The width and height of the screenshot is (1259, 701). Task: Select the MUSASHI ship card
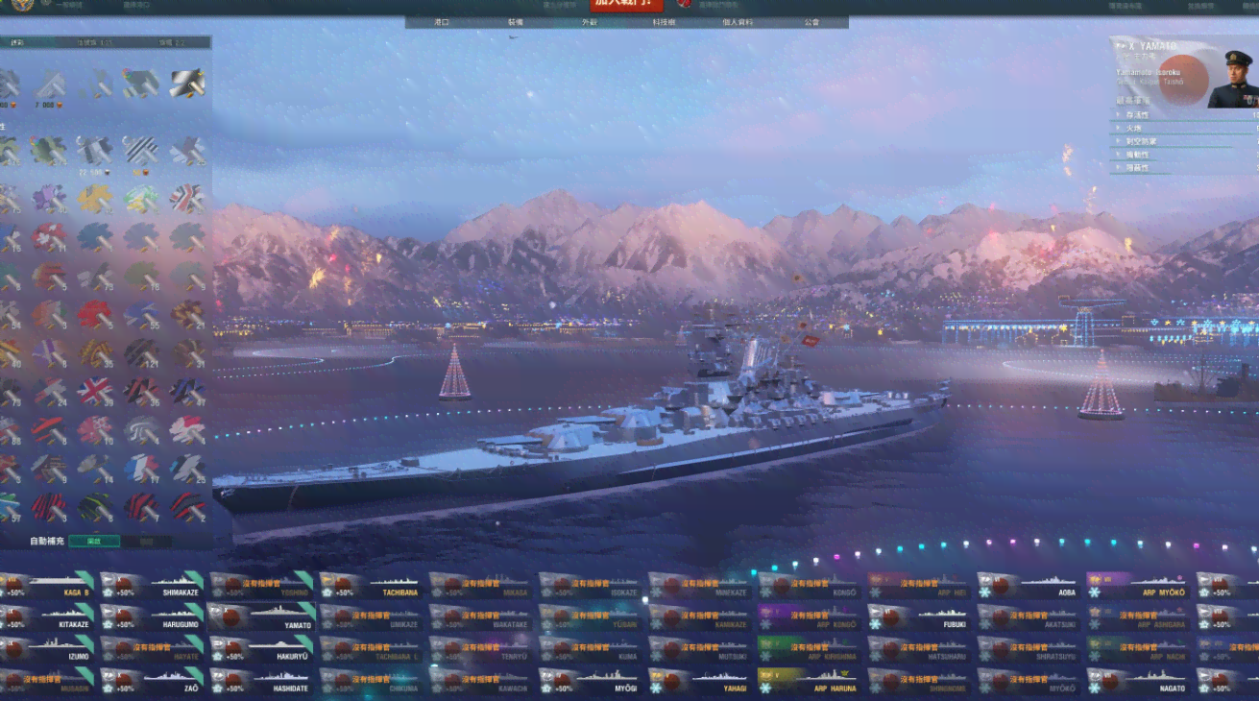pos(46,682)
